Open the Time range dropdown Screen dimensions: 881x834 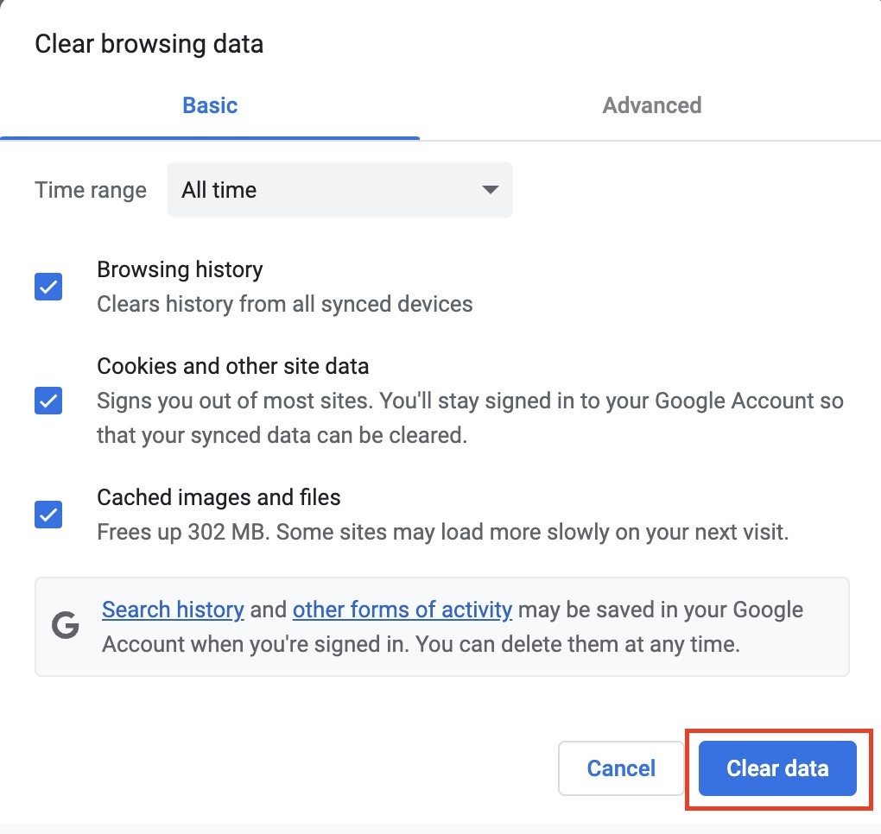(340, 190)
